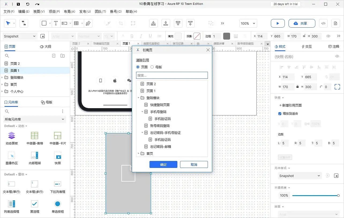Open the 发布(U) menu
Image resolution: width=344 pixels, height=218 pixels.
pyautogui.click(x=85, y=12)
